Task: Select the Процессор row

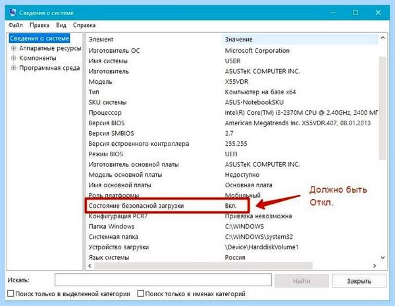Action: (x=233, y=113)
